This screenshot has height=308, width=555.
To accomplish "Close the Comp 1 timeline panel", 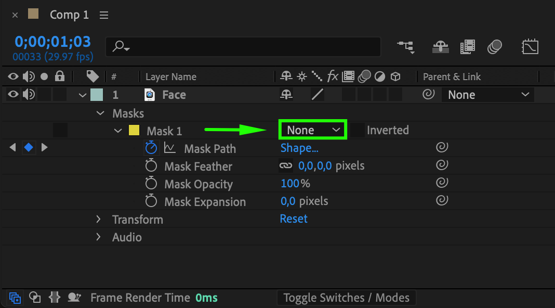I will tap(15, 15).
